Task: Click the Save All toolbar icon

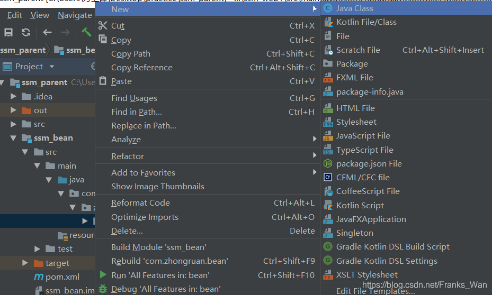Action: pos(8,32)
